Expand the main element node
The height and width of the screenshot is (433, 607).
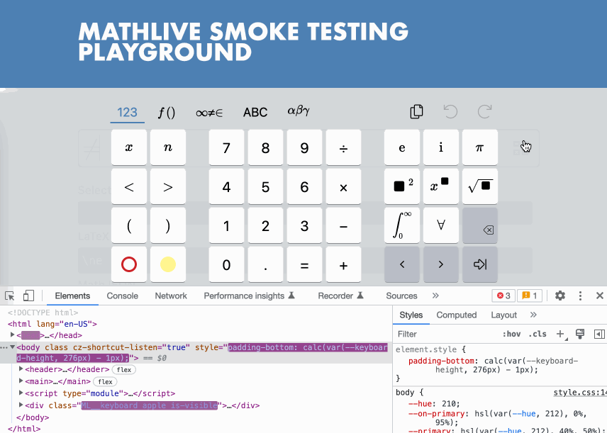(x=21, y=381)
